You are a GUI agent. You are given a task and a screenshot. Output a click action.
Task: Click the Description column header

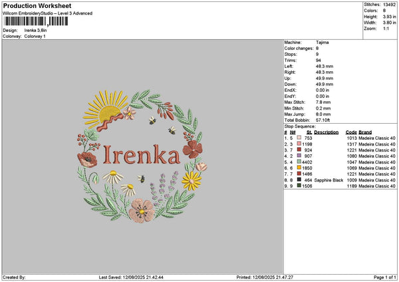tap(326, 132)
